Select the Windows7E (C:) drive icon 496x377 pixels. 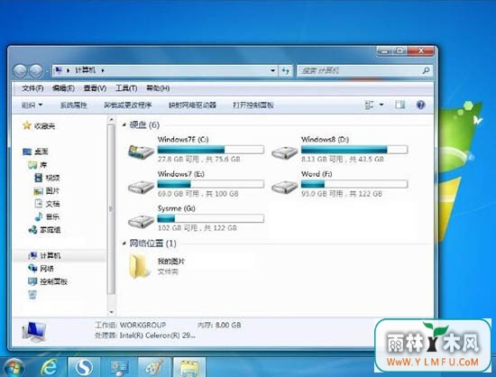pos(141,152)
